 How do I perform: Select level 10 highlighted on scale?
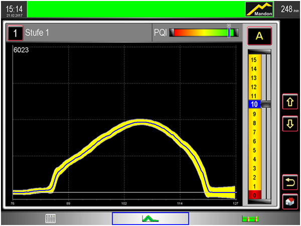pos(254,104)
